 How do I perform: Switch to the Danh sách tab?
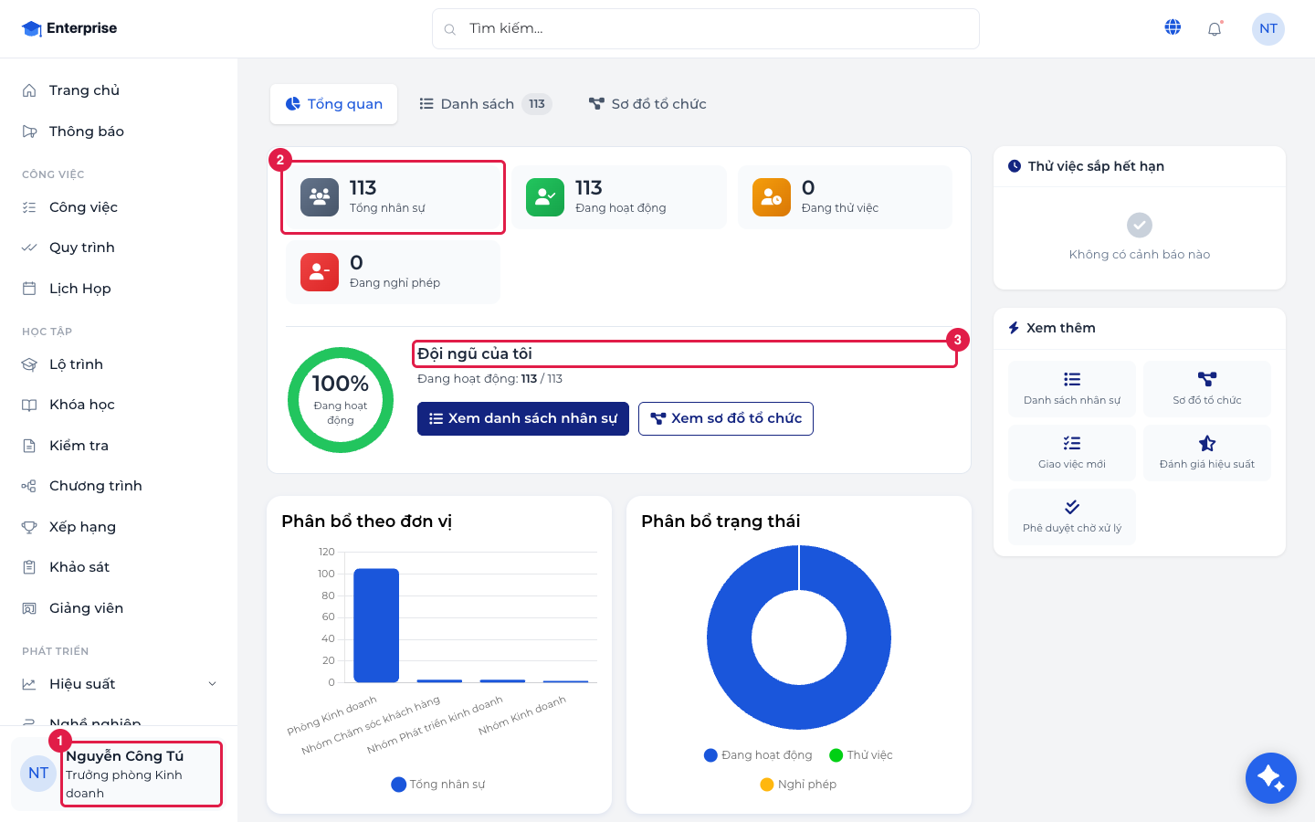pyautogui.click(x=484, y=104)
